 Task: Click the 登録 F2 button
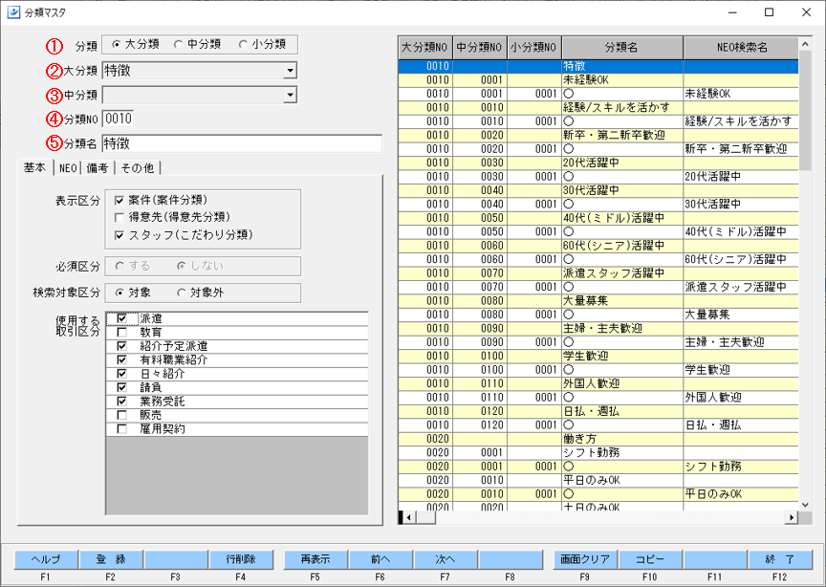click(111, 559)
